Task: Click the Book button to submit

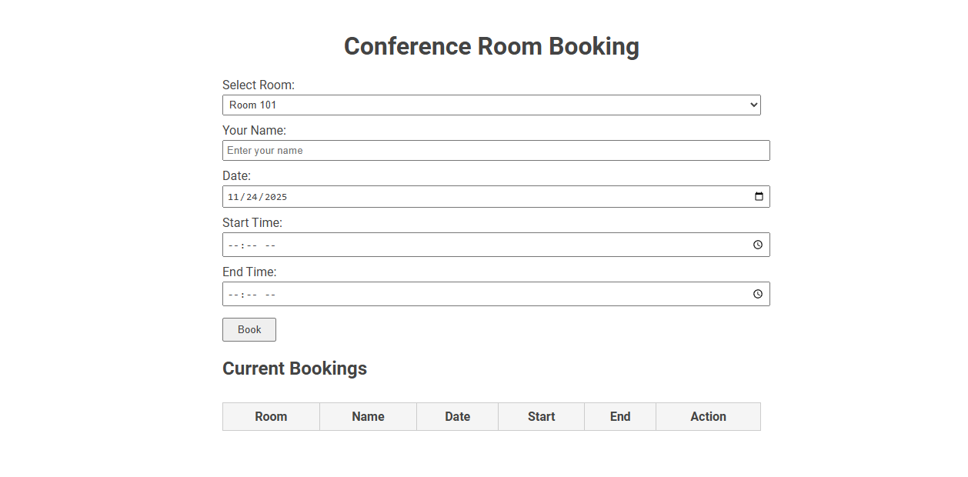Action: point(249,329)
